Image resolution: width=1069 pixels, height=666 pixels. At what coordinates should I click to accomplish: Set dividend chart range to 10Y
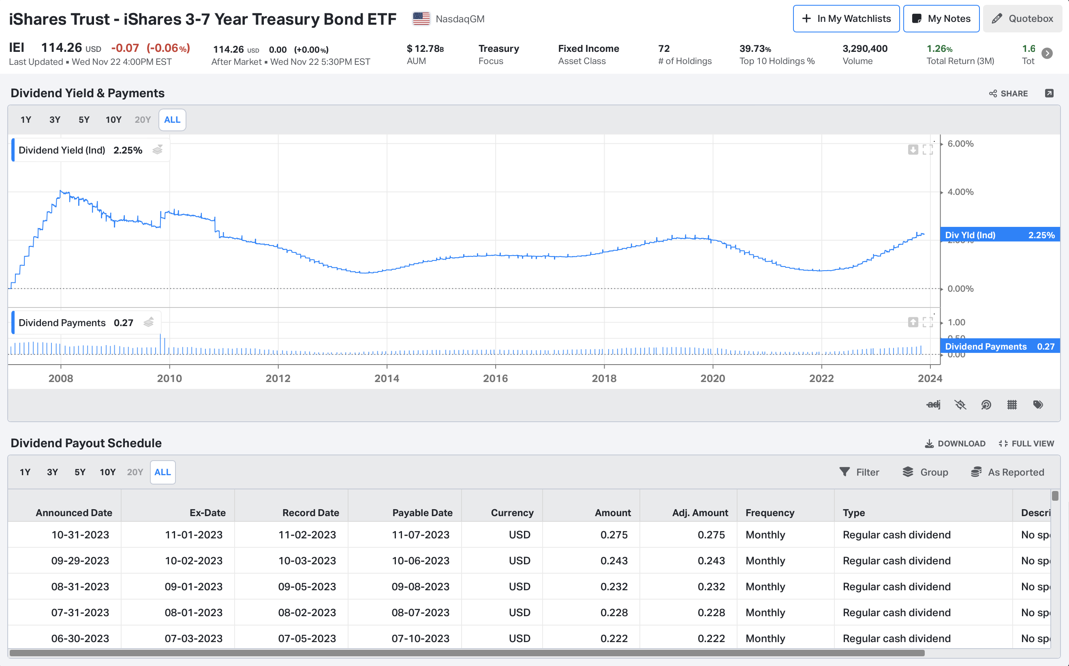point(113,120)
